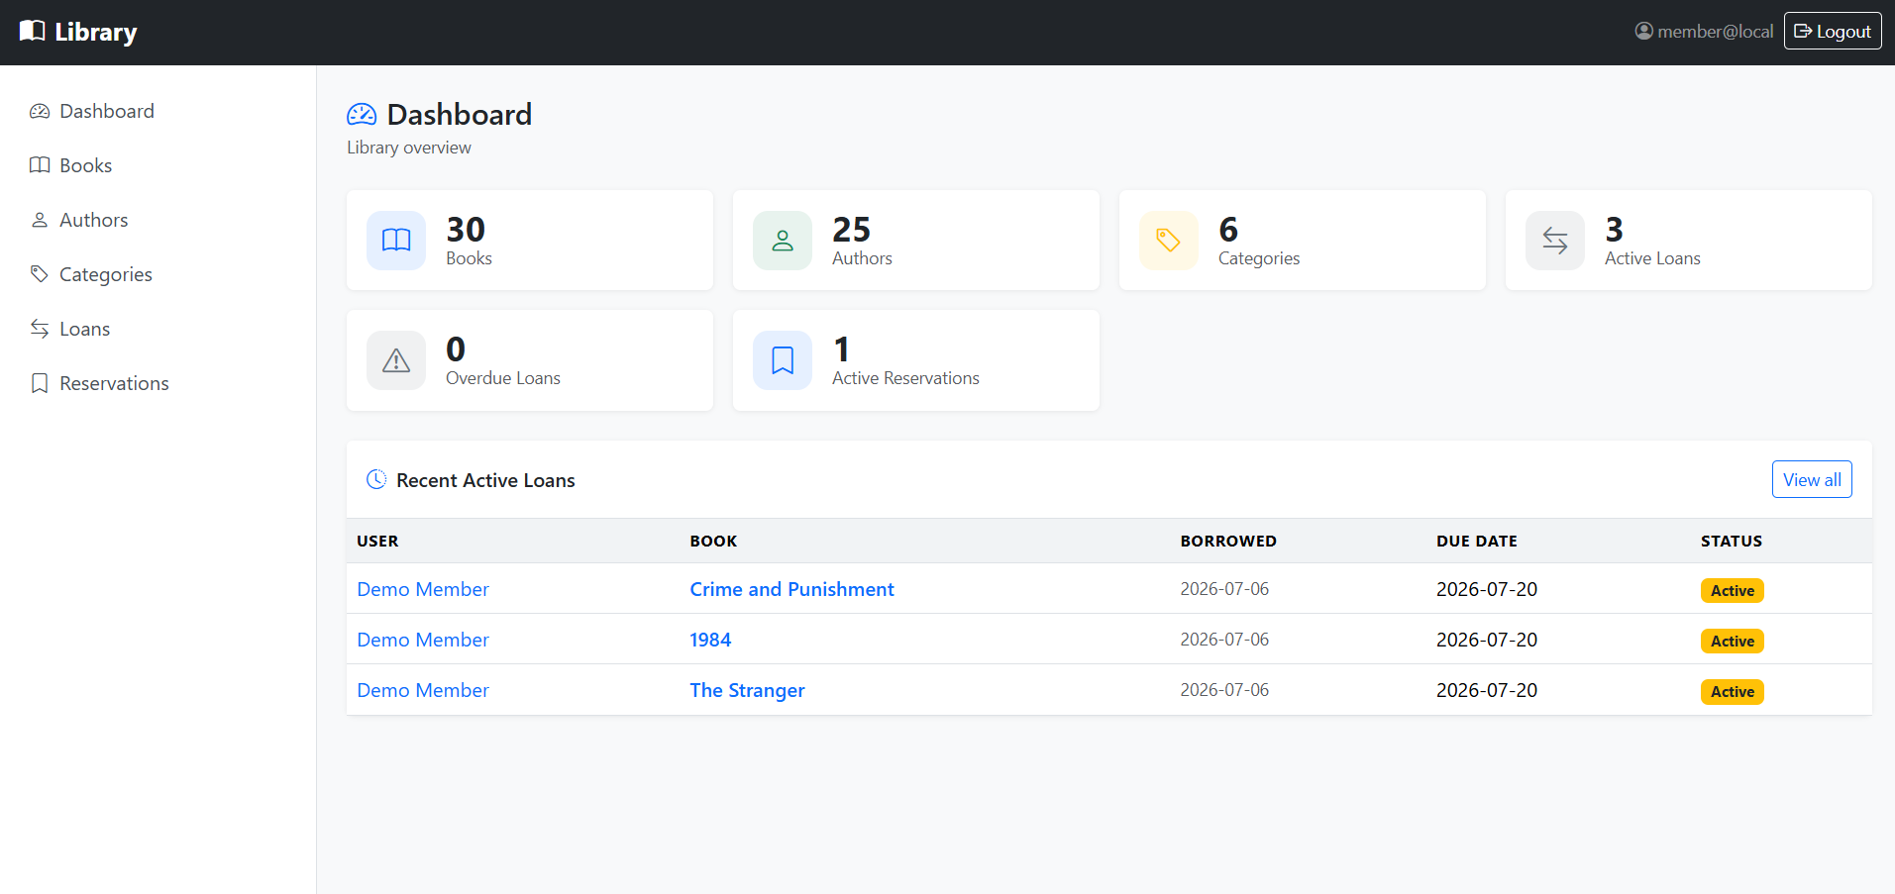Viewport: 1895px width, 894px height.
Task: Click the Active badge in Crime and Punishment row
Action: pyautogui.click(x=1733, y=590)
